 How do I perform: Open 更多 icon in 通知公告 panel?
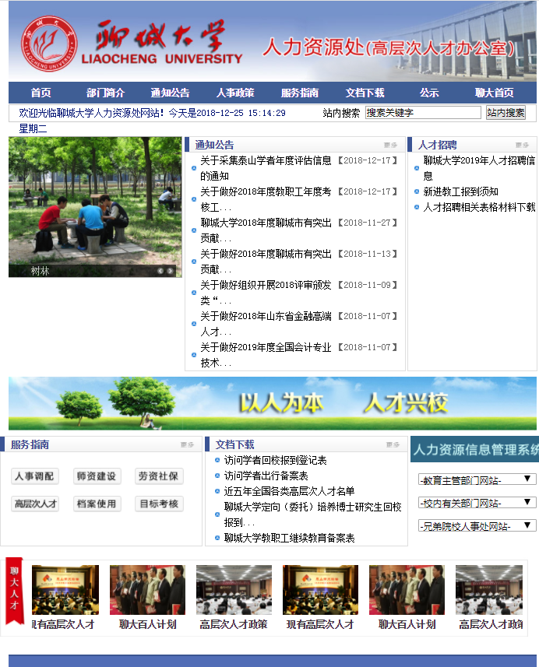click(x=390, y=145)
